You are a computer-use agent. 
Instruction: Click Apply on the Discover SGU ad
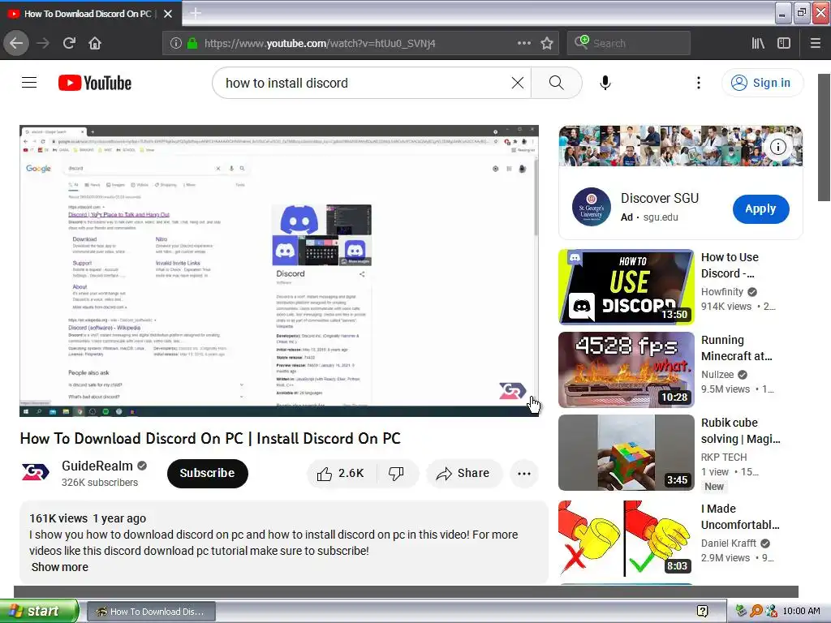(x=760, y=208)
